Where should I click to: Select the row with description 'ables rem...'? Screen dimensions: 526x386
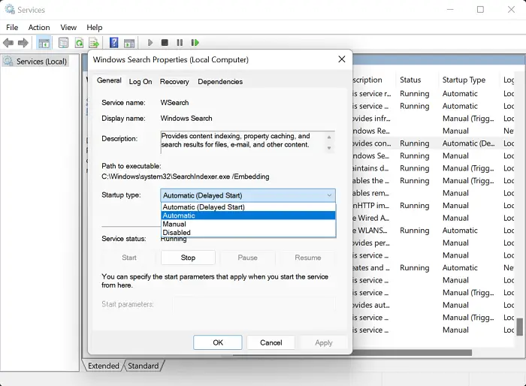pos(433,193)
